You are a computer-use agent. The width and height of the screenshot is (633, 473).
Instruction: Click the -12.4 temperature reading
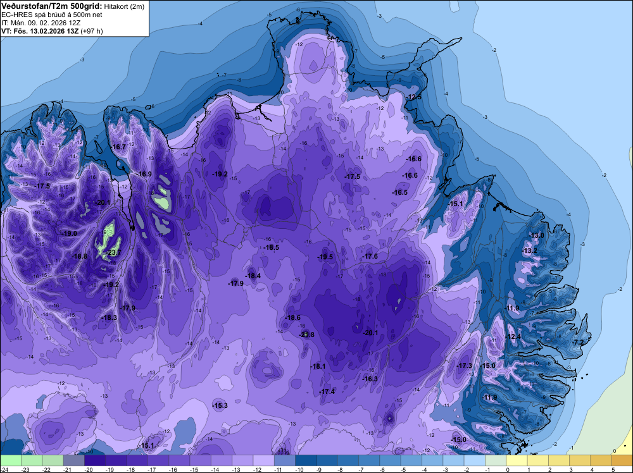pos(513,337)
